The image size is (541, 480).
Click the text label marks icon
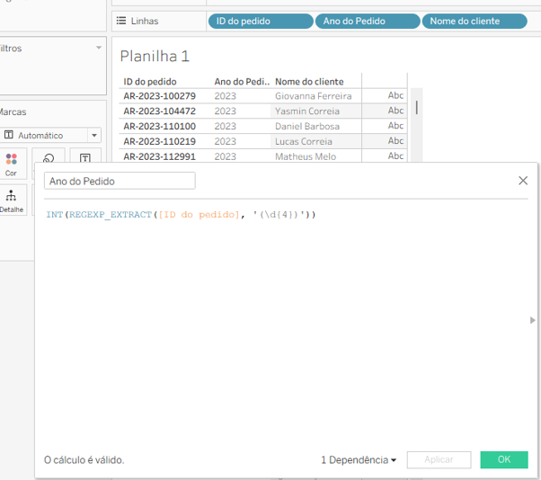click(84, 158)
